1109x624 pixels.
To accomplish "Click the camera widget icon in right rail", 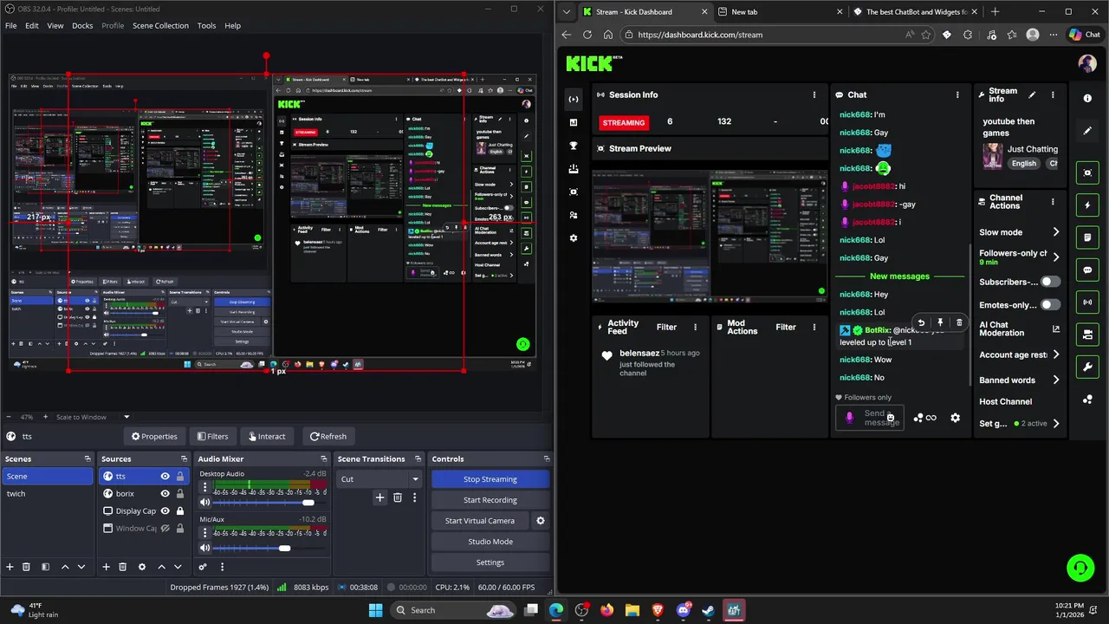I will 1087,172.
